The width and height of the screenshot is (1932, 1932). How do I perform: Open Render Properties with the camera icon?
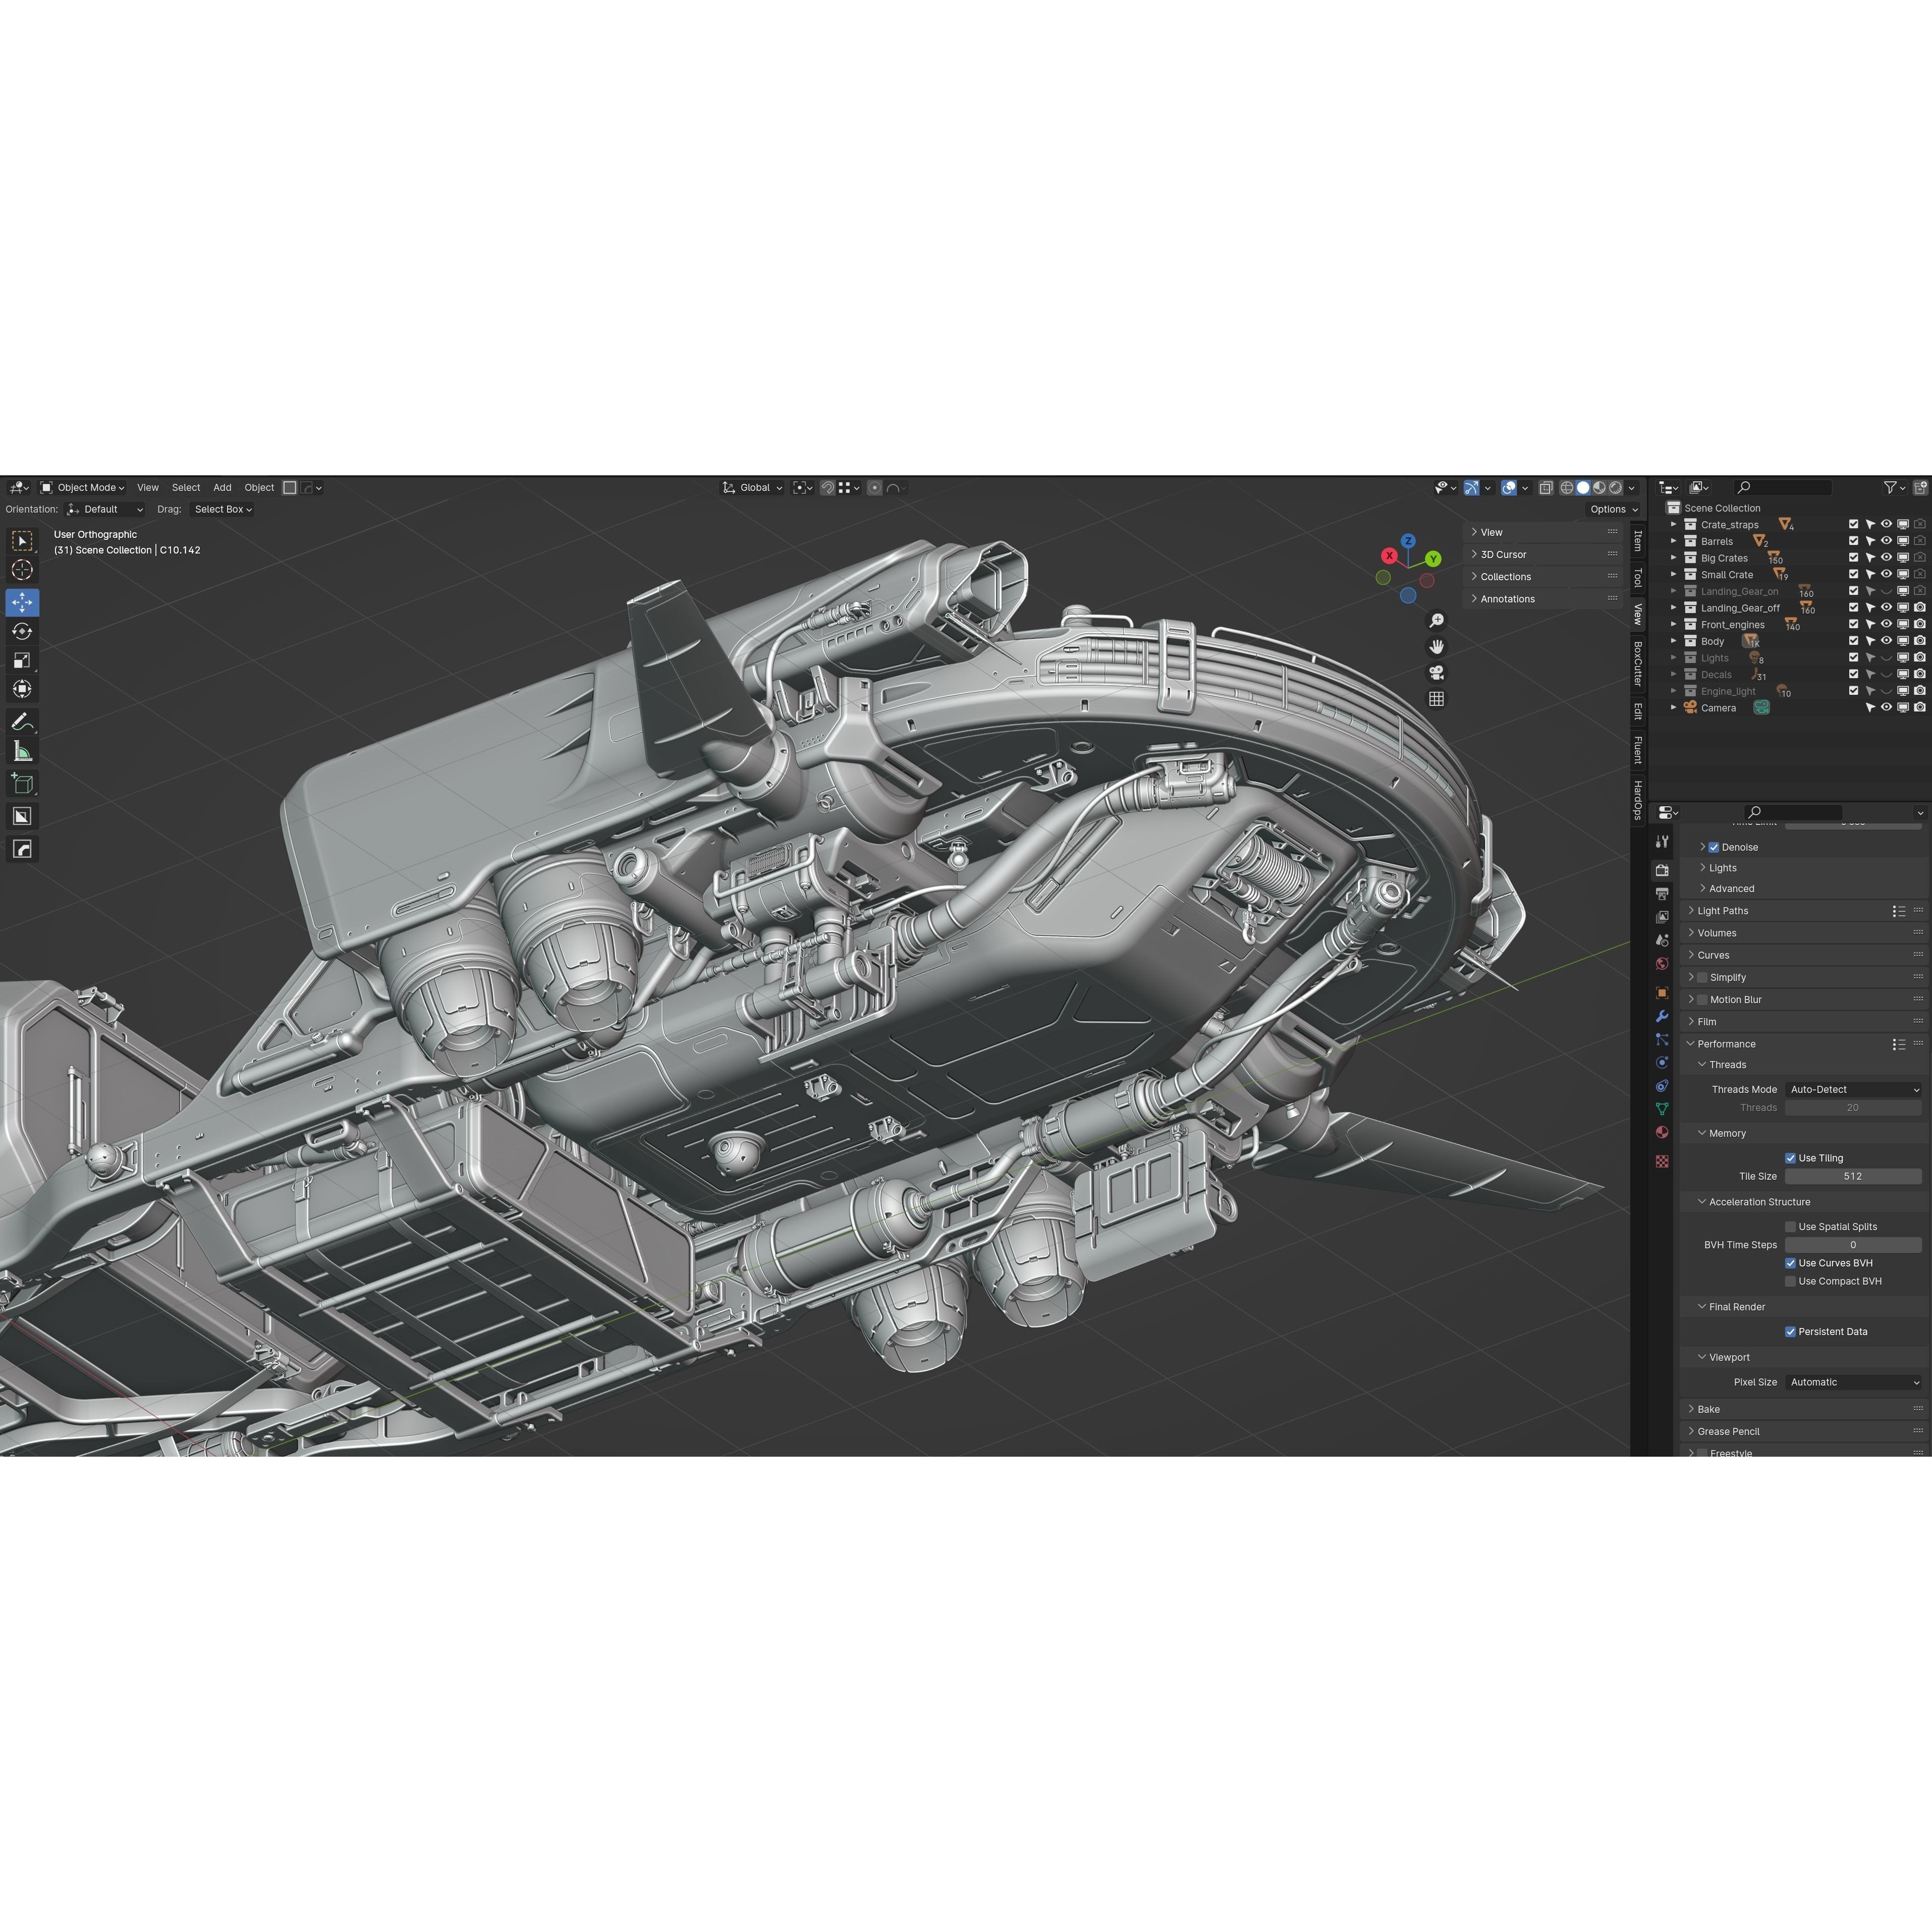(1662, 870)
